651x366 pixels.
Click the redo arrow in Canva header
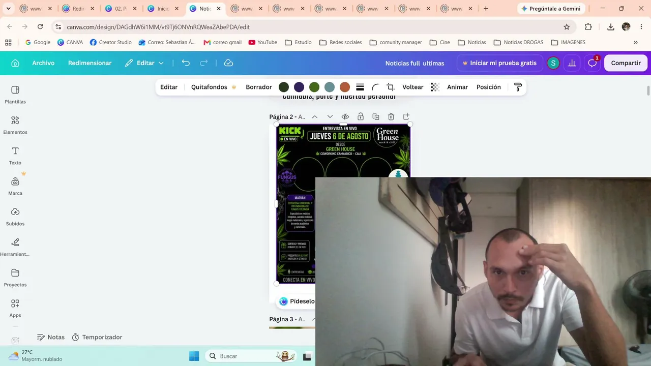click(204, 63)
